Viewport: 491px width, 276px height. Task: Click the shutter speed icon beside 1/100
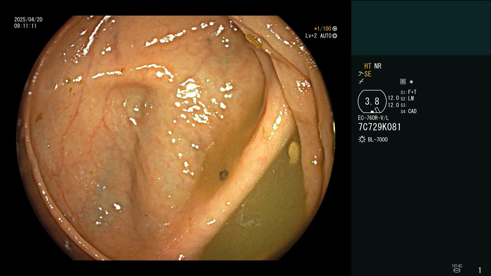click(335, 29)
